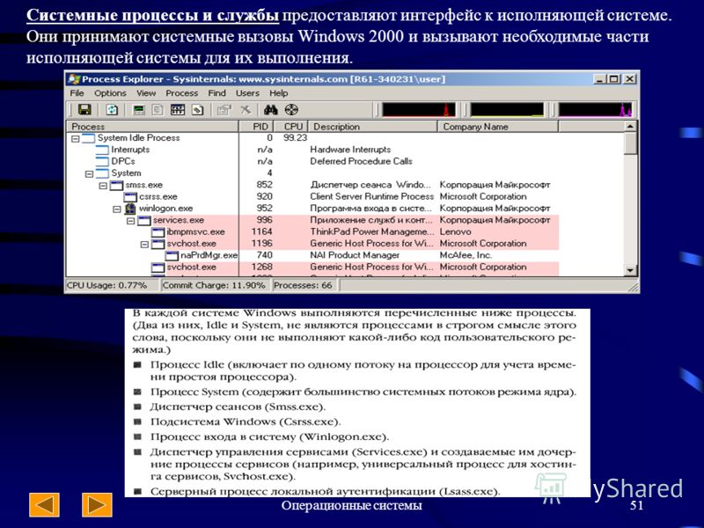Image resolution: width=704 pixels, height=528 pixels.
Task: Collapse the System Idle Process tree node
Action: tap(76, 139)
